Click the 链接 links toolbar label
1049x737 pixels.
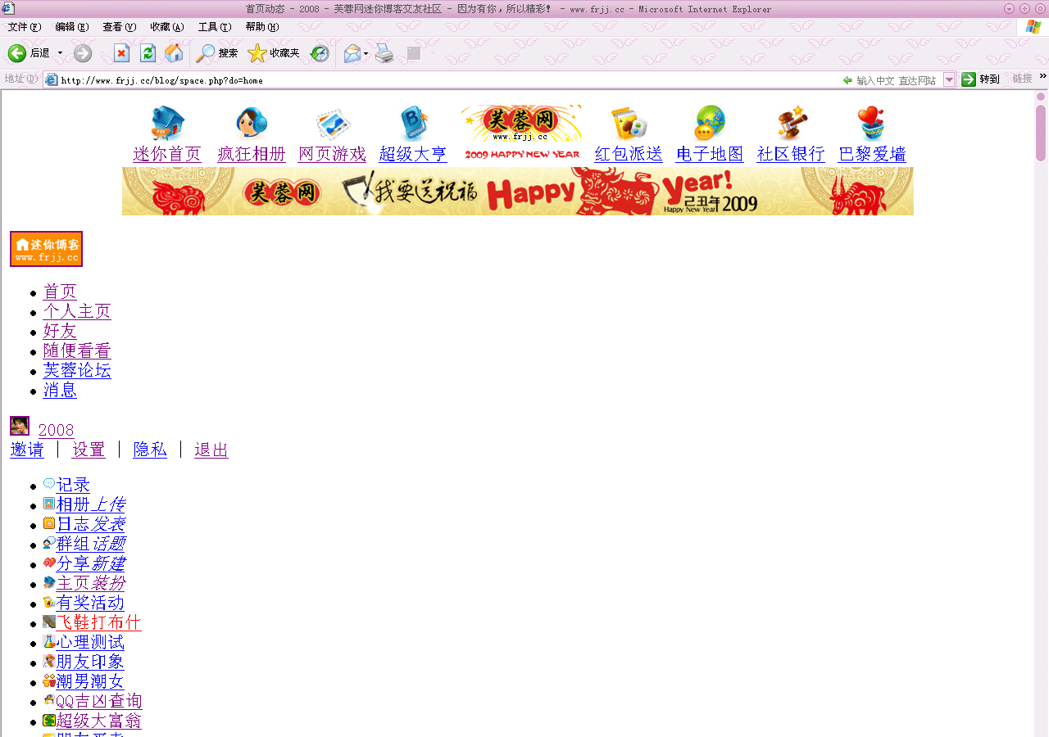1022,79
